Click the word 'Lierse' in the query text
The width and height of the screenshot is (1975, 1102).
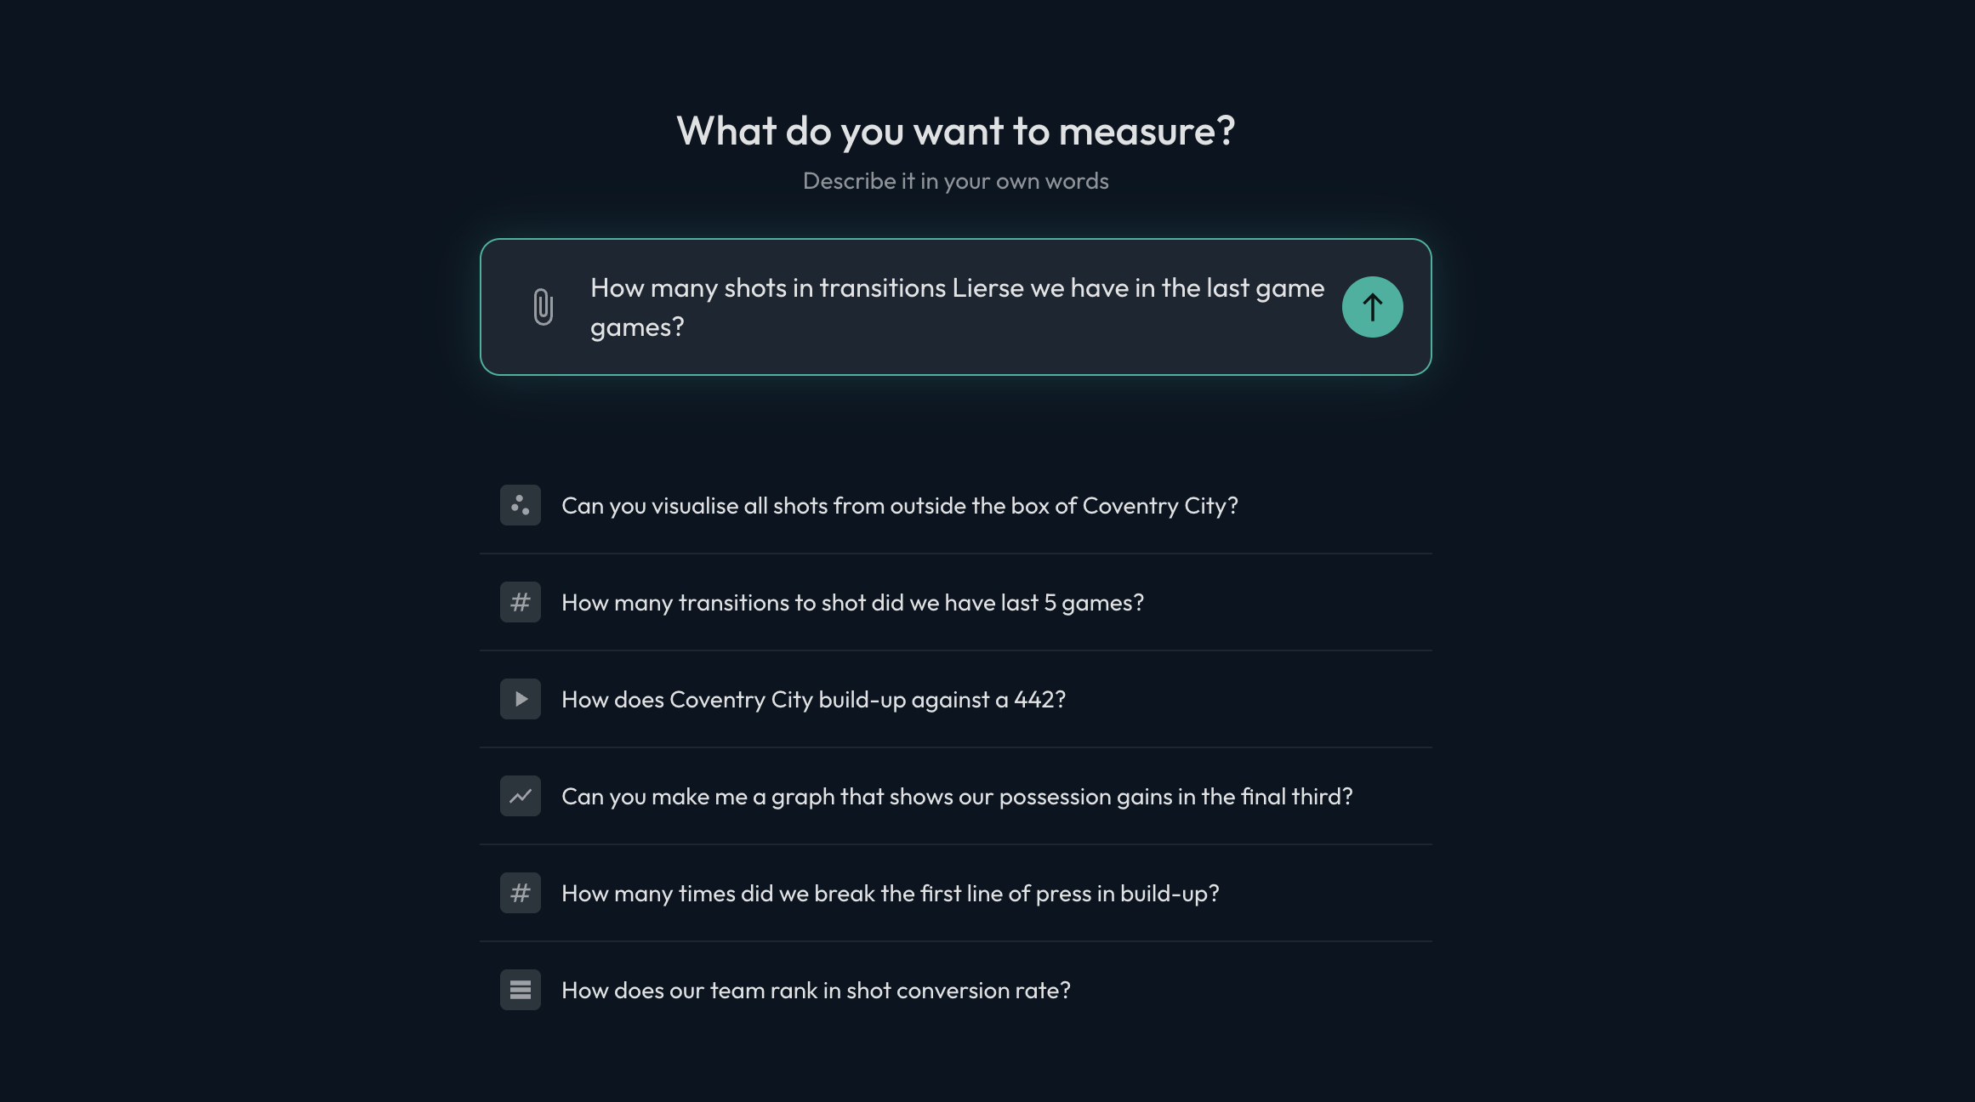(x=987, y=288)
